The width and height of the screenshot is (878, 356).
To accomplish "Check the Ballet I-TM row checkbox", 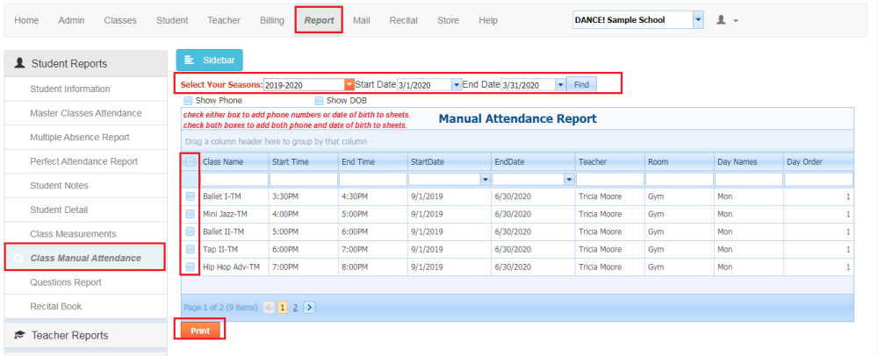I will [191, 196].
